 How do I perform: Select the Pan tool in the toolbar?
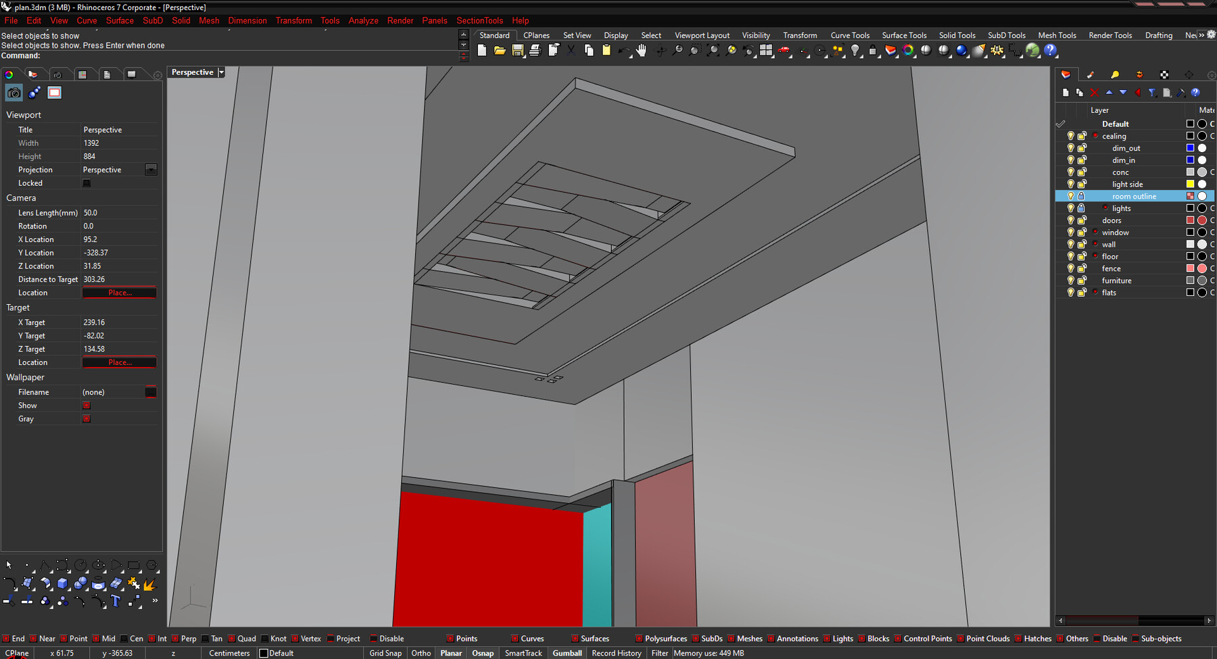[x=640, y=50]
